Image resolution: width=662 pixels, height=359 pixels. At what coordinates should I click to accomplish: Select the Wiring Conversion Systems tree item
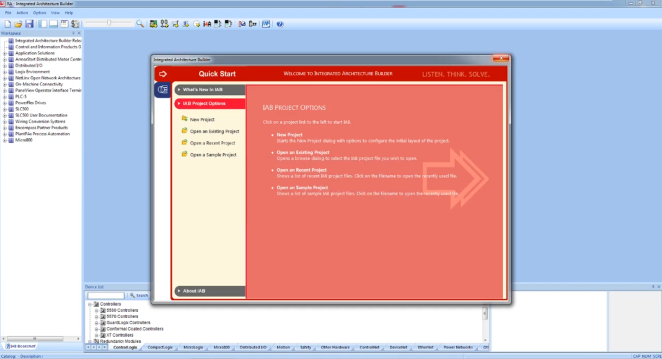click(x=40, y=122)
